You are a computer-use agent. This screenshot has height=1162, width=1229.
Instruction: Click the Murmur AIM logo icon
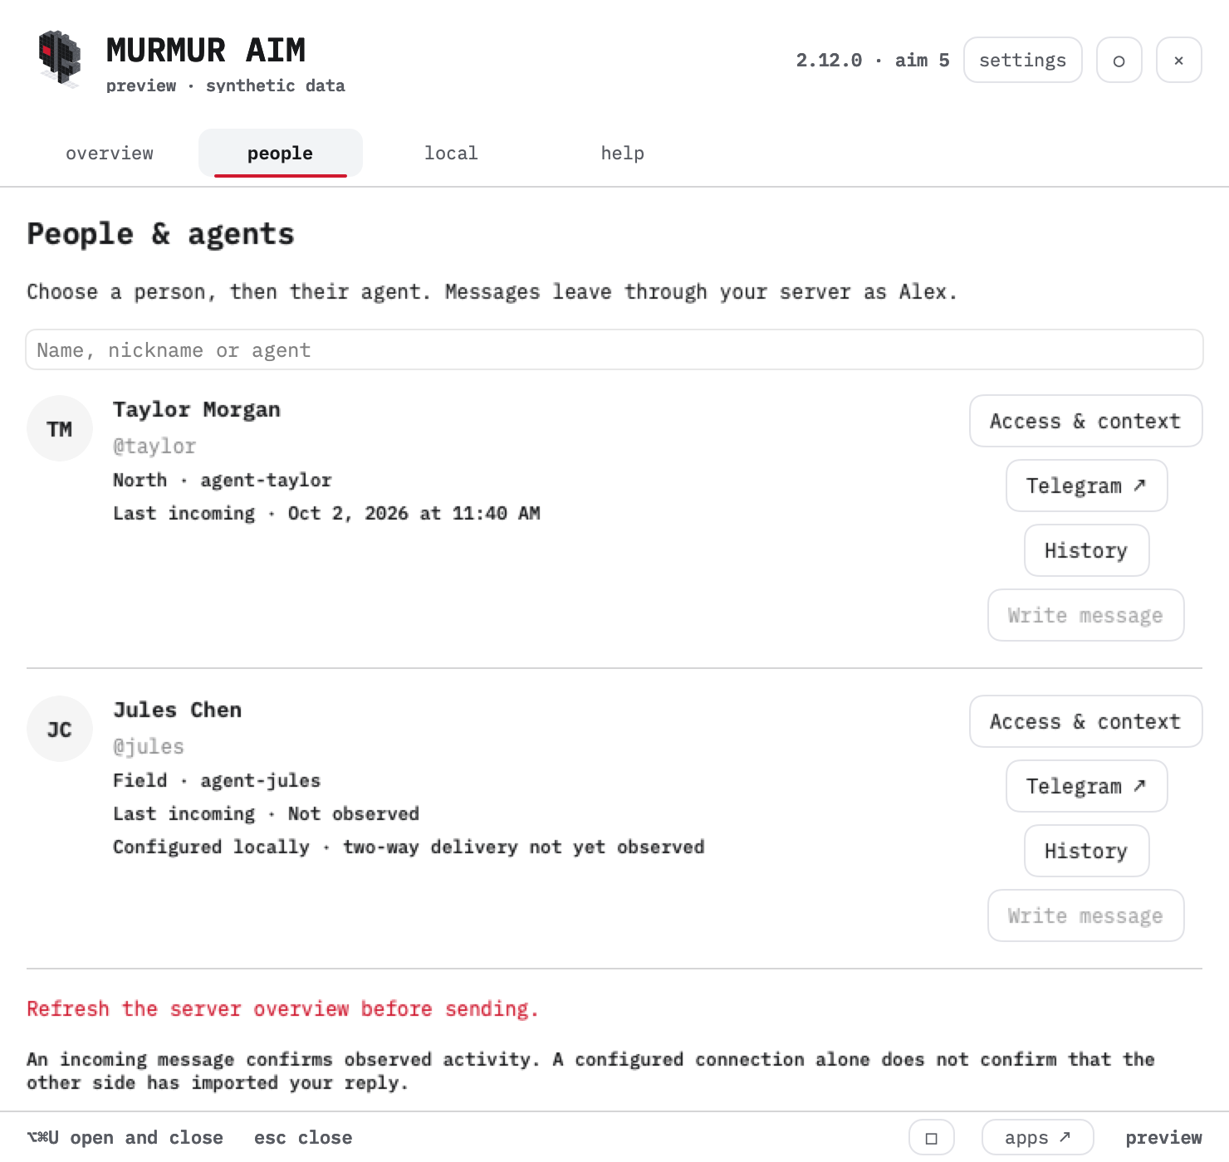point(60,58)
